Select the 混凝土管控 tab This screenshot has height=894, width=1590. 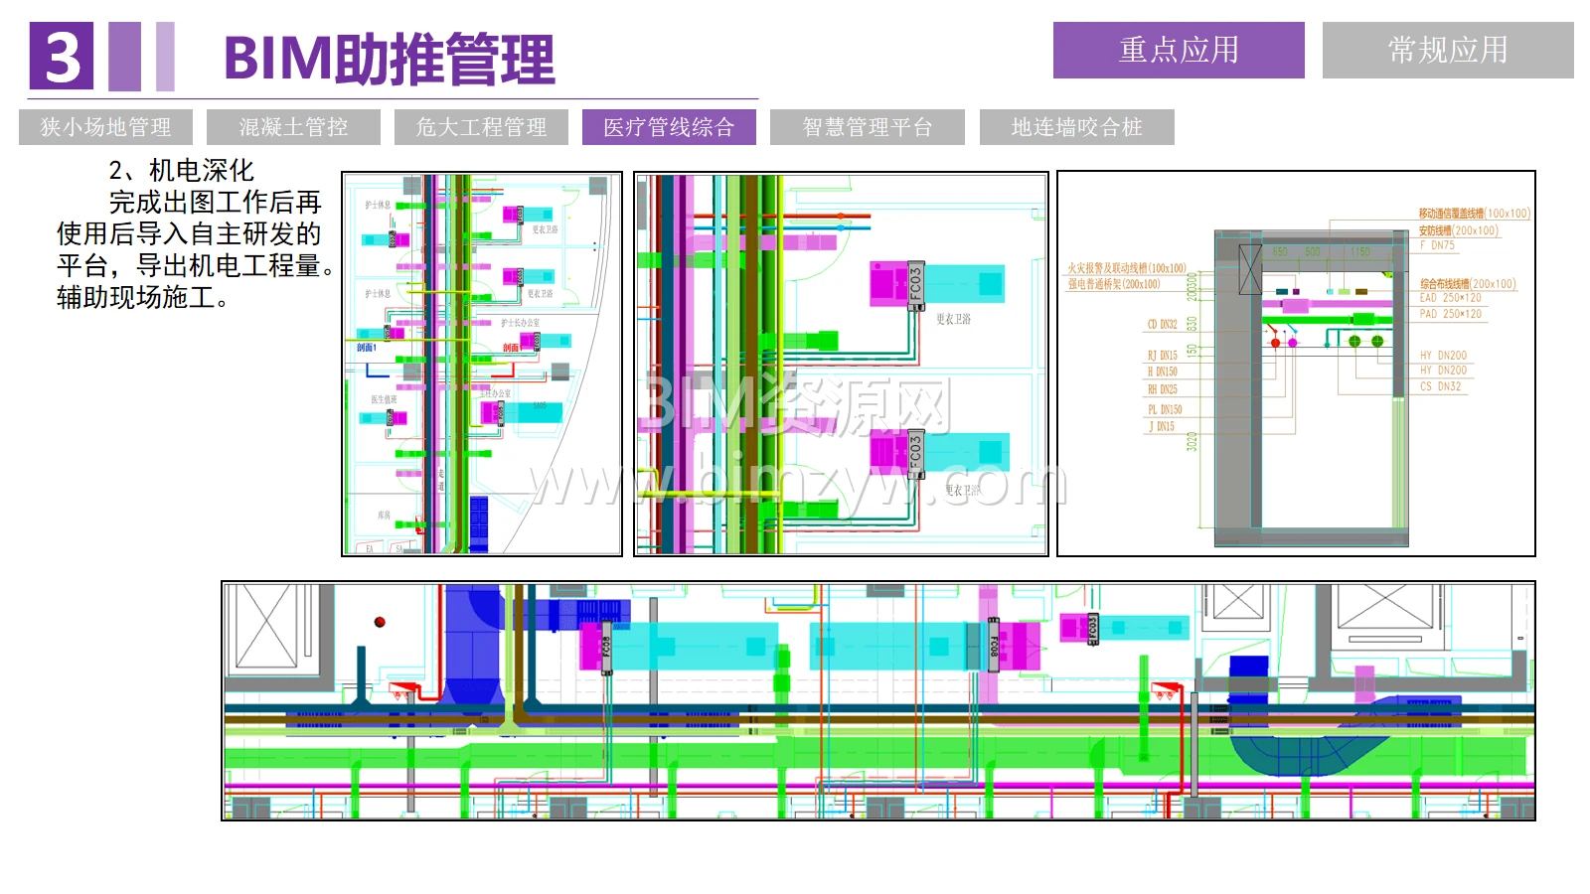coord(293,127)
